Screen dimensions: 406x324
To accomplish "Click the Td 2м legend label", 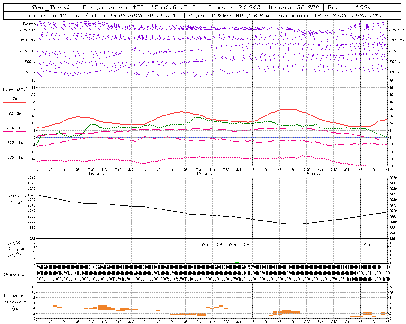I will [x=15, y=113].
